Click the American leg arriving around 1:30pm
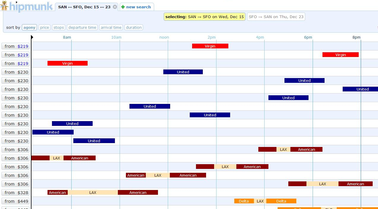378x209 pixels. point(188,175)
